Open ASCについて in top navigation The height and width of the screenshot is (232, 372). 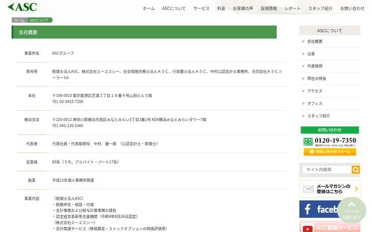point(174,9)
